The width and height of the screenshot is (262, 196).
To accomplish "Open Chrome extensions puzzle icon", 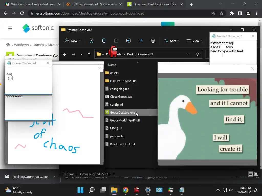I will 232,13.
